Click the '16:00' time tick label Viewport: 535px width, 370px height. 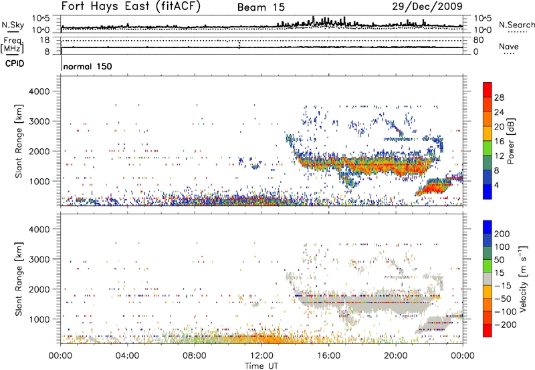point(328,356)
